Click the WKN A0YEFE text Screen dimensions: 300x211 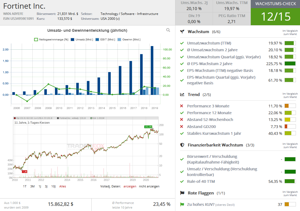13,14
